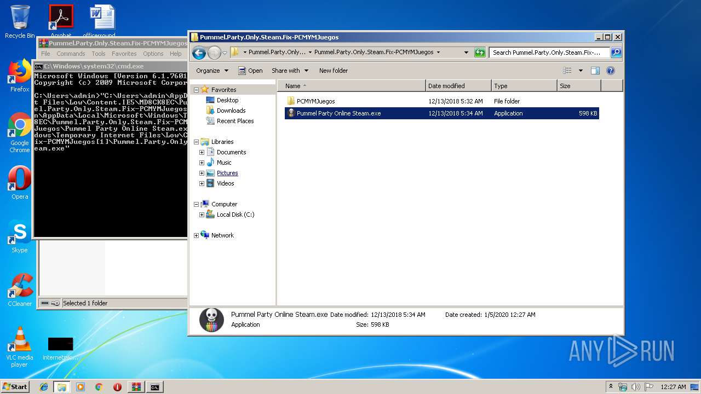Change view with the Explorer views icon
The height and width of the screenshot is (394, 701).
pyautogui.click(x=567, y=71)
